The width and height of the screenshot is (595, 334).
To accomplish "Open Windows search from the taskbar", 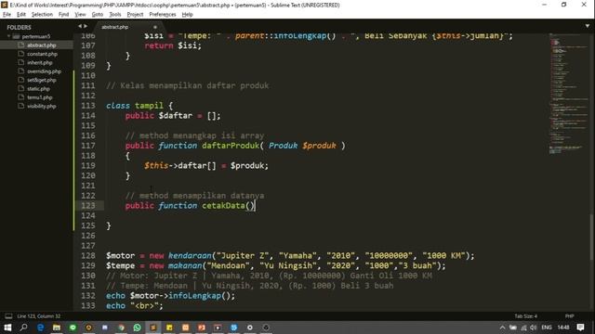I will (23, 328).
